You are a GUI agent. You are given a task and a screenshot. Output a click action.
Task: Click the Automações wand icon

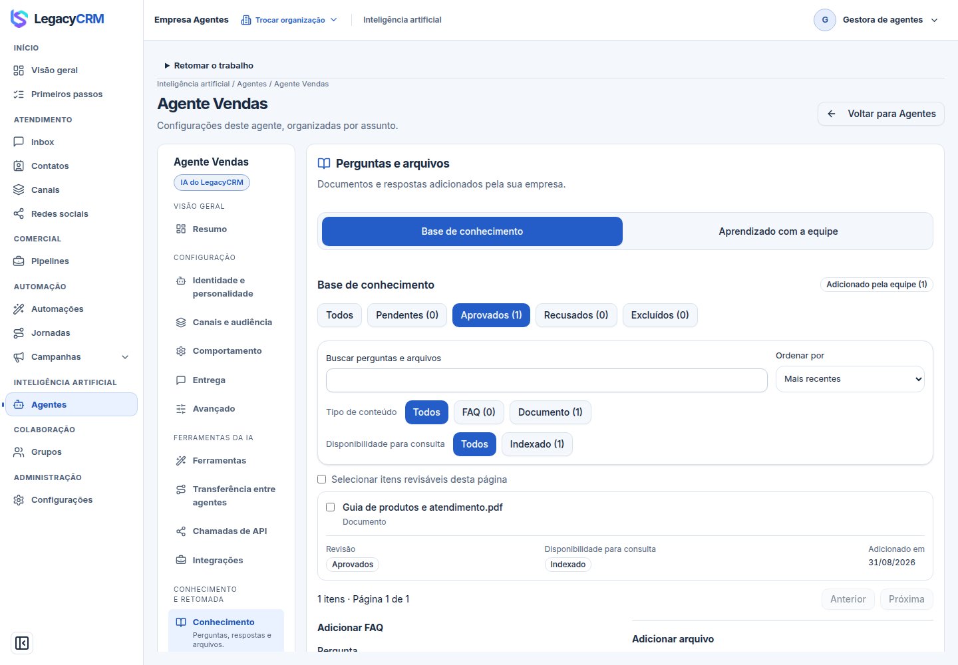19,309
